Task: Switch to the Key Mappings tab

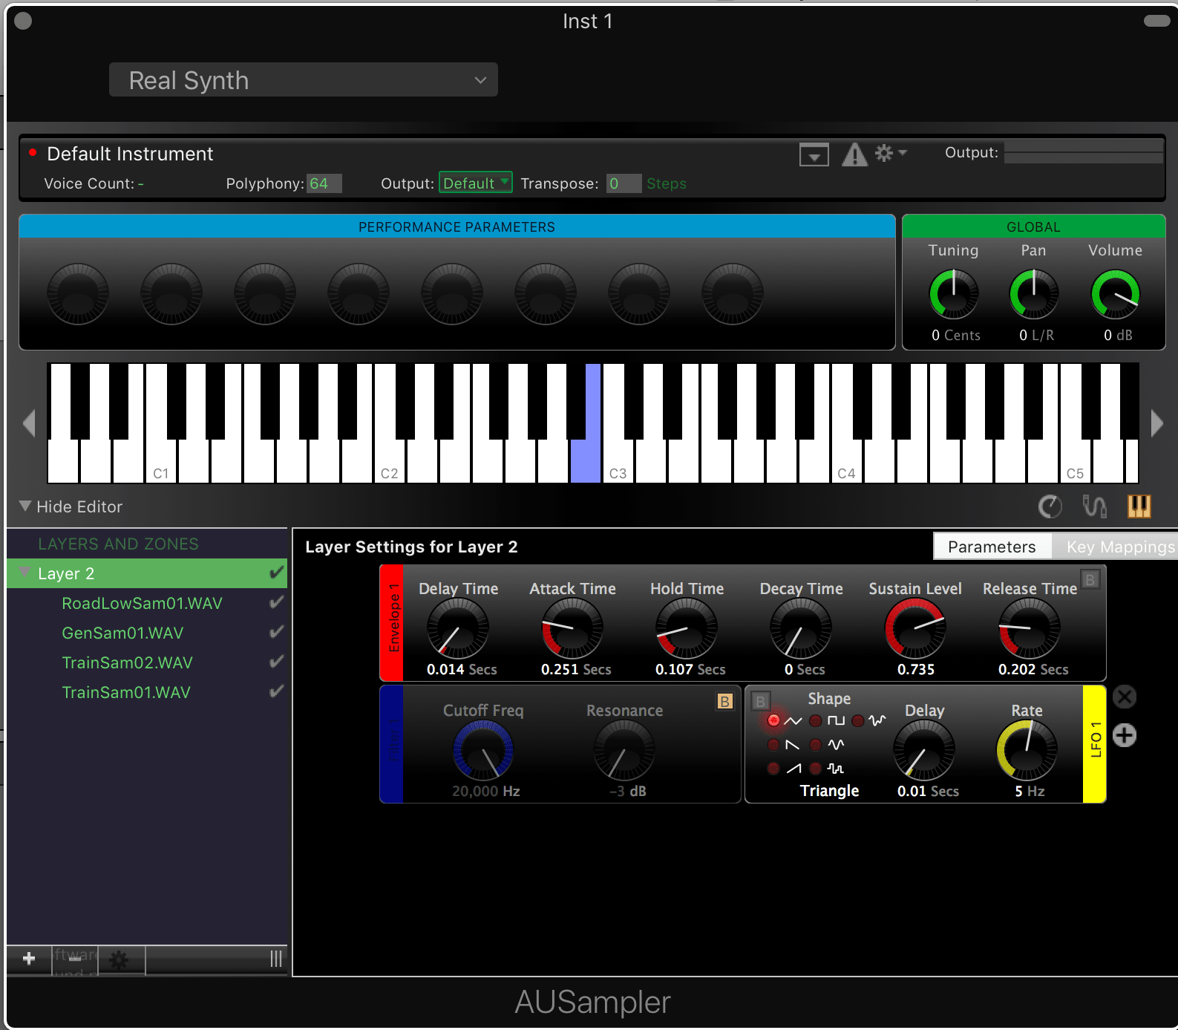Action: click(1119, 547)
